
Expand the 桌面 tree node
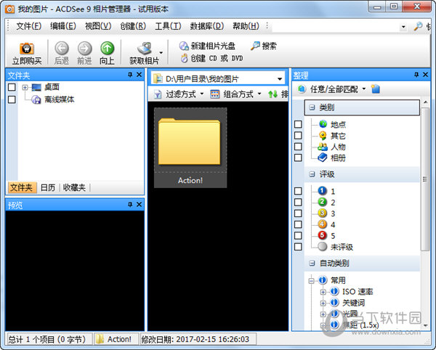[x=25, y=87]
